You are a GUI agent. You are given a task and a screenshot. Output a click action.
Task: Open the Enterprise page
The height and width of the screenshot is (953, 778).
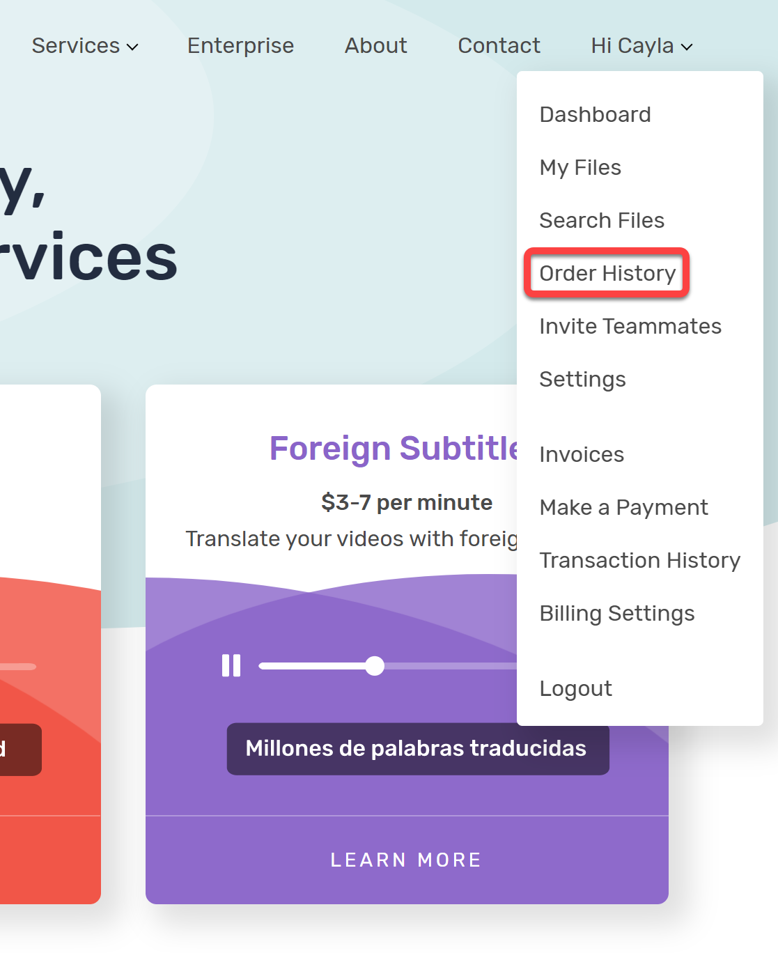click(x=240, y=46)
